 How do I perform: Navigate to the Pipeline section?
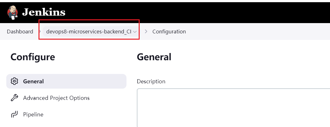(x=33, y=115)
